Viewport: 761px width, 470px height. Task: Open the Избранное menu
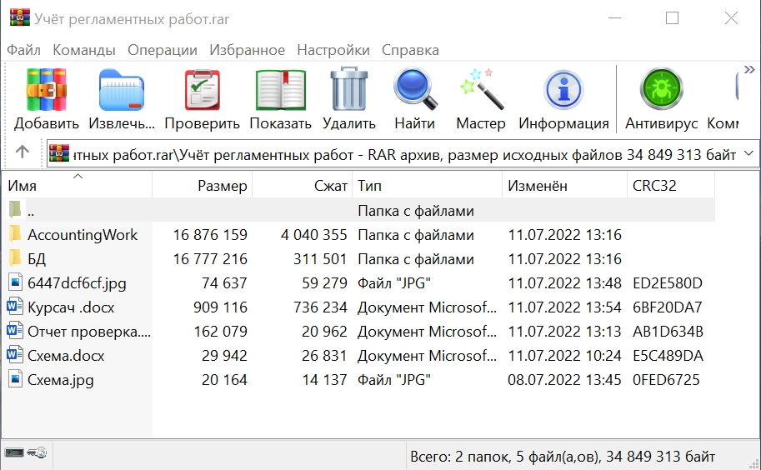click(x=247, y=50)
